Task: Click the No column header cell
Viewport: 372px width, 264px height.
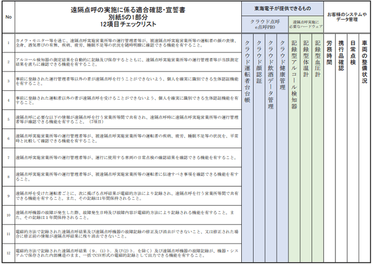Action: point(9,17)
